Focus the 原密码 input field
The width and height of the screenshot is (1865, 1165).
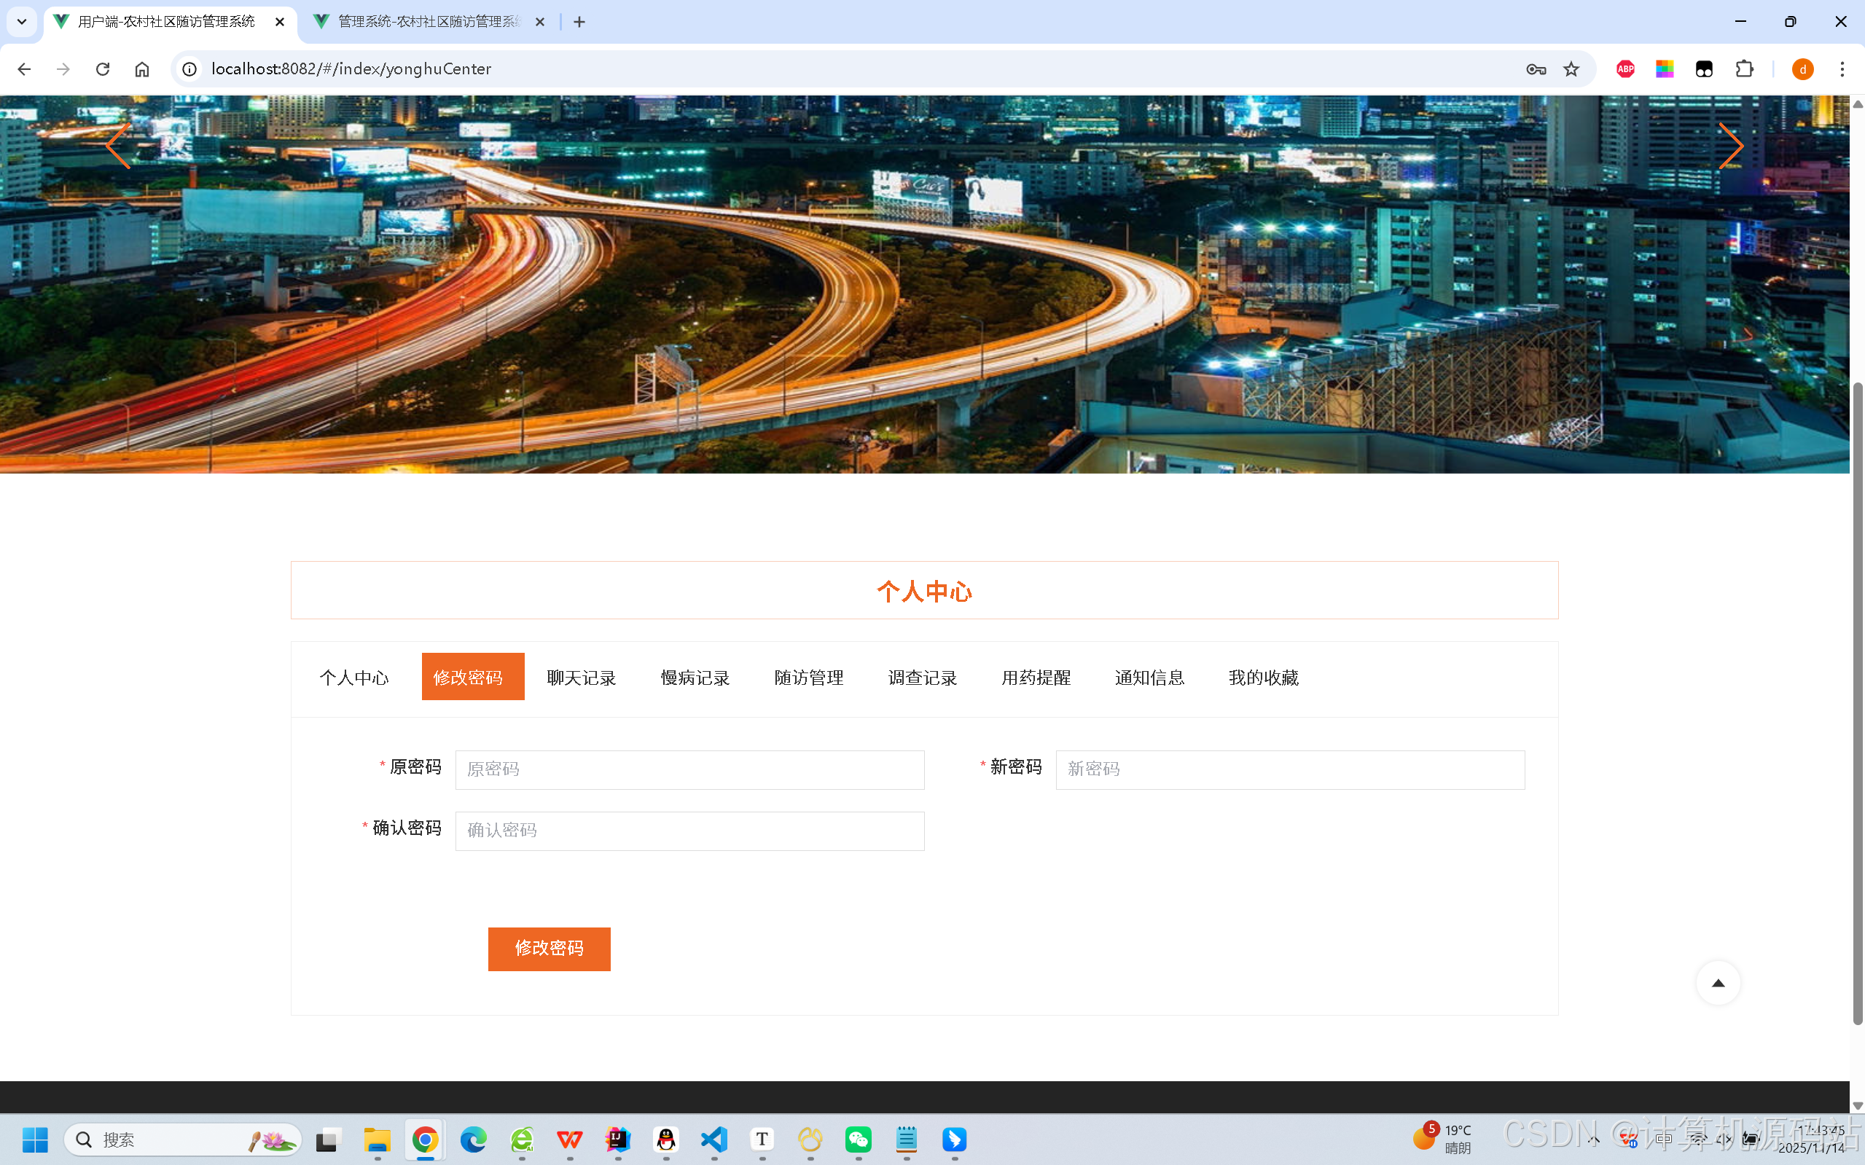689,769
